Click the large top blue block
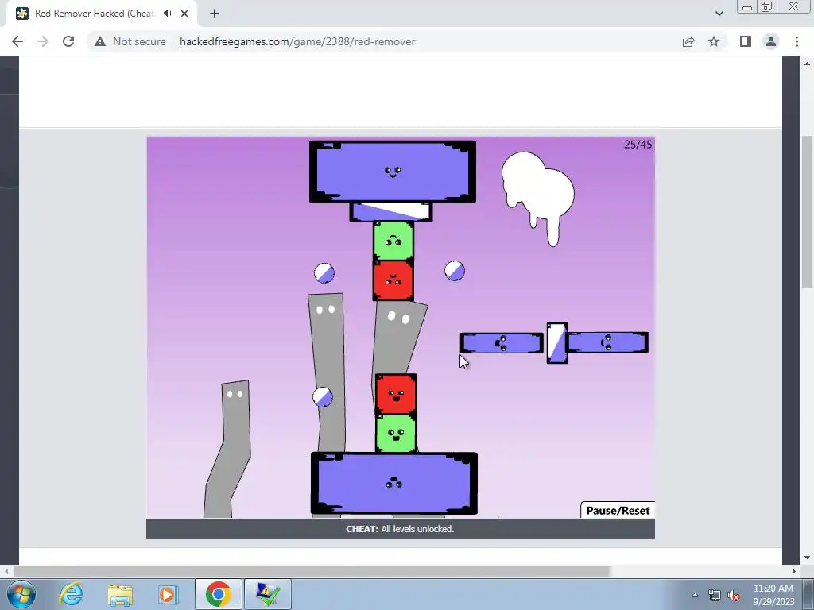Viewport: 814px width, 610px height. (393, 172)
